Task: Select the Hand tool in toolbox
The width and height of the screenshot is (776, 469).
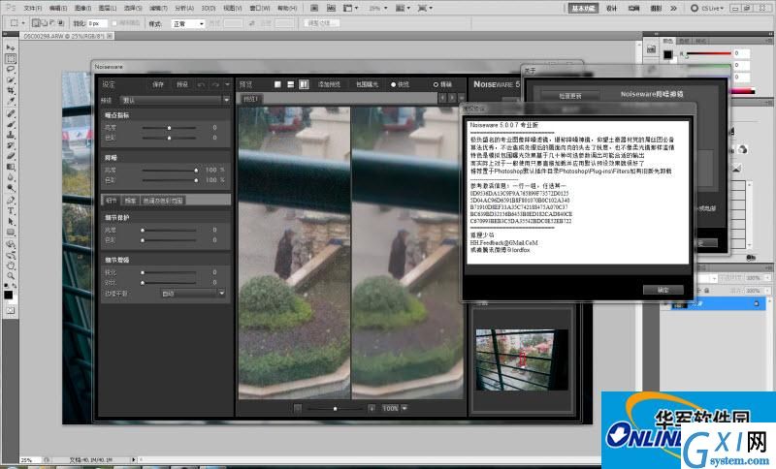Action: click(11, 266)
